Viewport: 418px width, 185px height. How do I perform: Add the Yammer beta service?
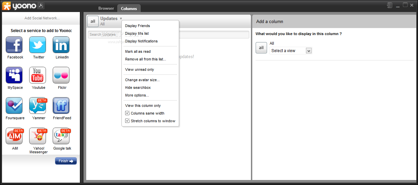pyautogui.click(x=38, y=106)
